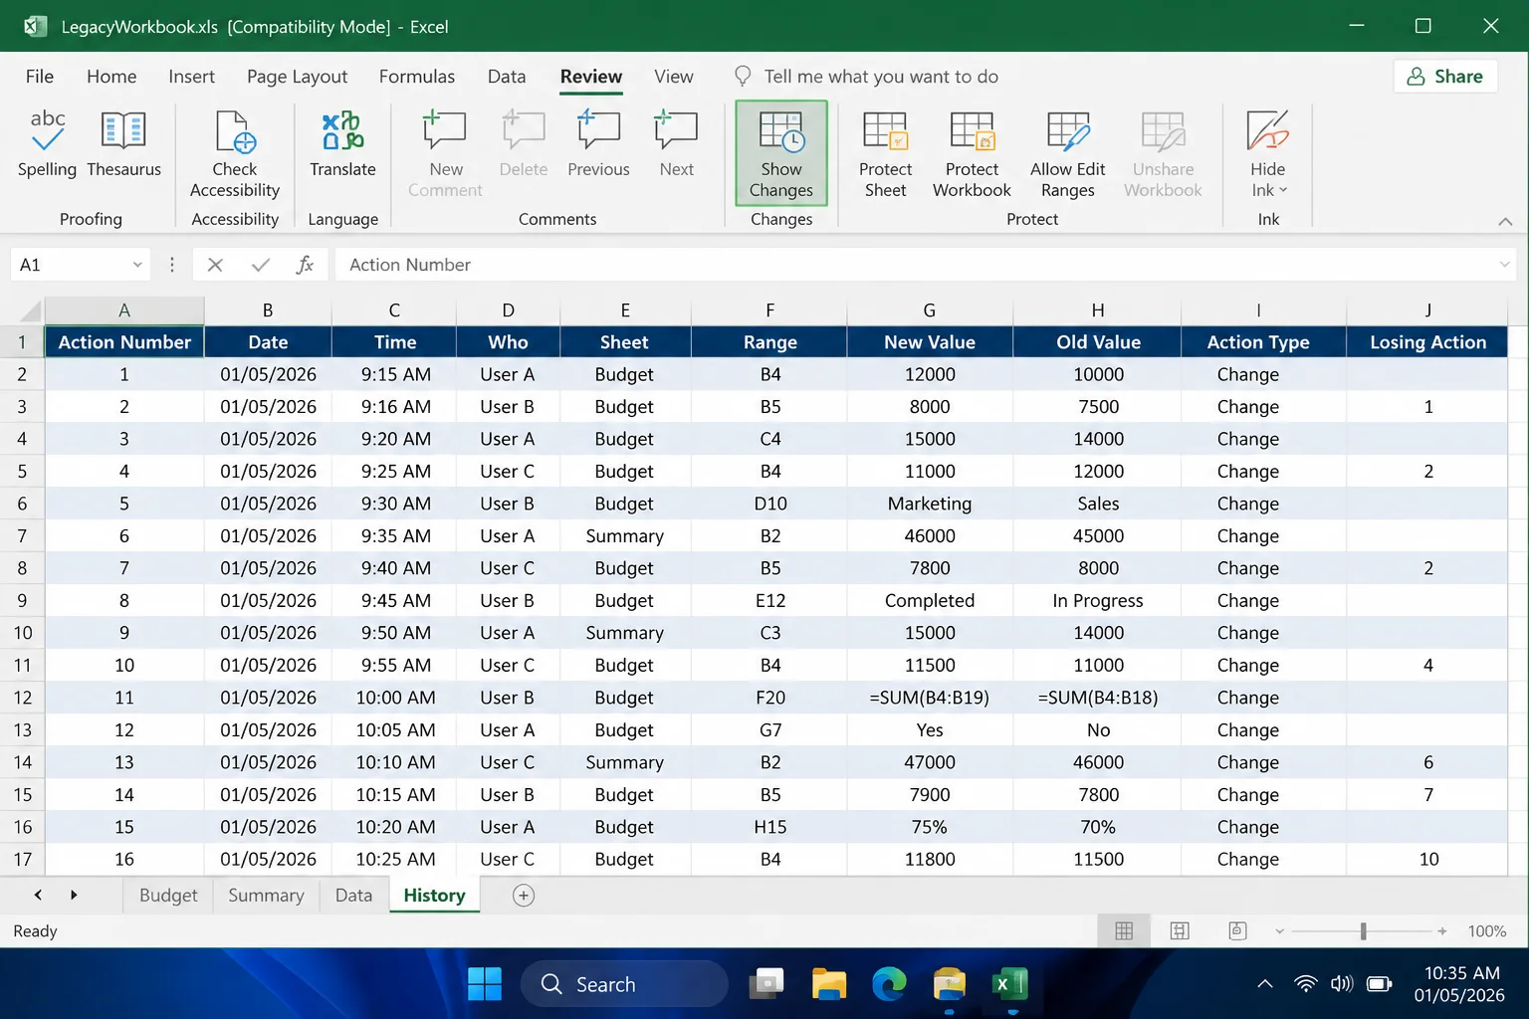
Task: Click the Insert Function fx icon
Action: [x=305, y=265]
